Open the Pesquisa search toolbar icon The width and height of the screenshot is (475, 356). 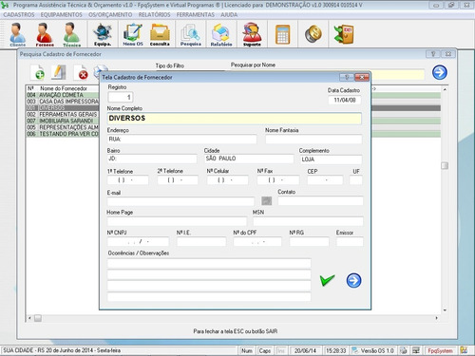(x=191, y=34)
